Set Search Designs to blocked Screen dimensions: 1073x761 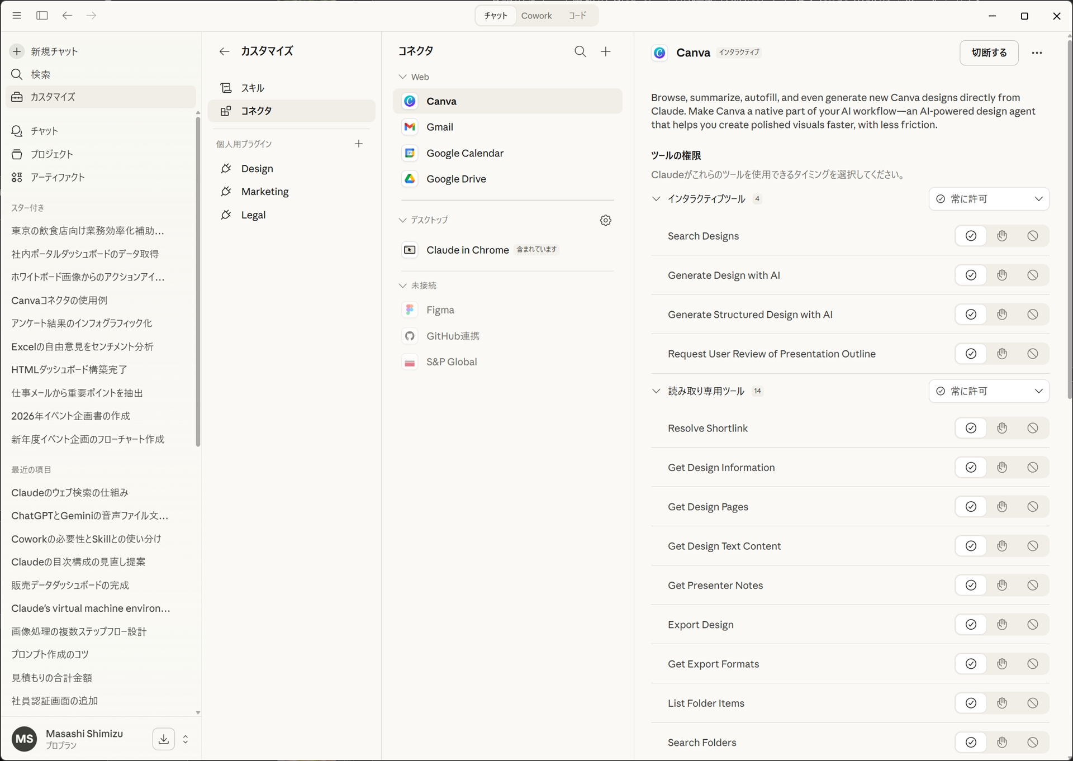click(1032, 236)
